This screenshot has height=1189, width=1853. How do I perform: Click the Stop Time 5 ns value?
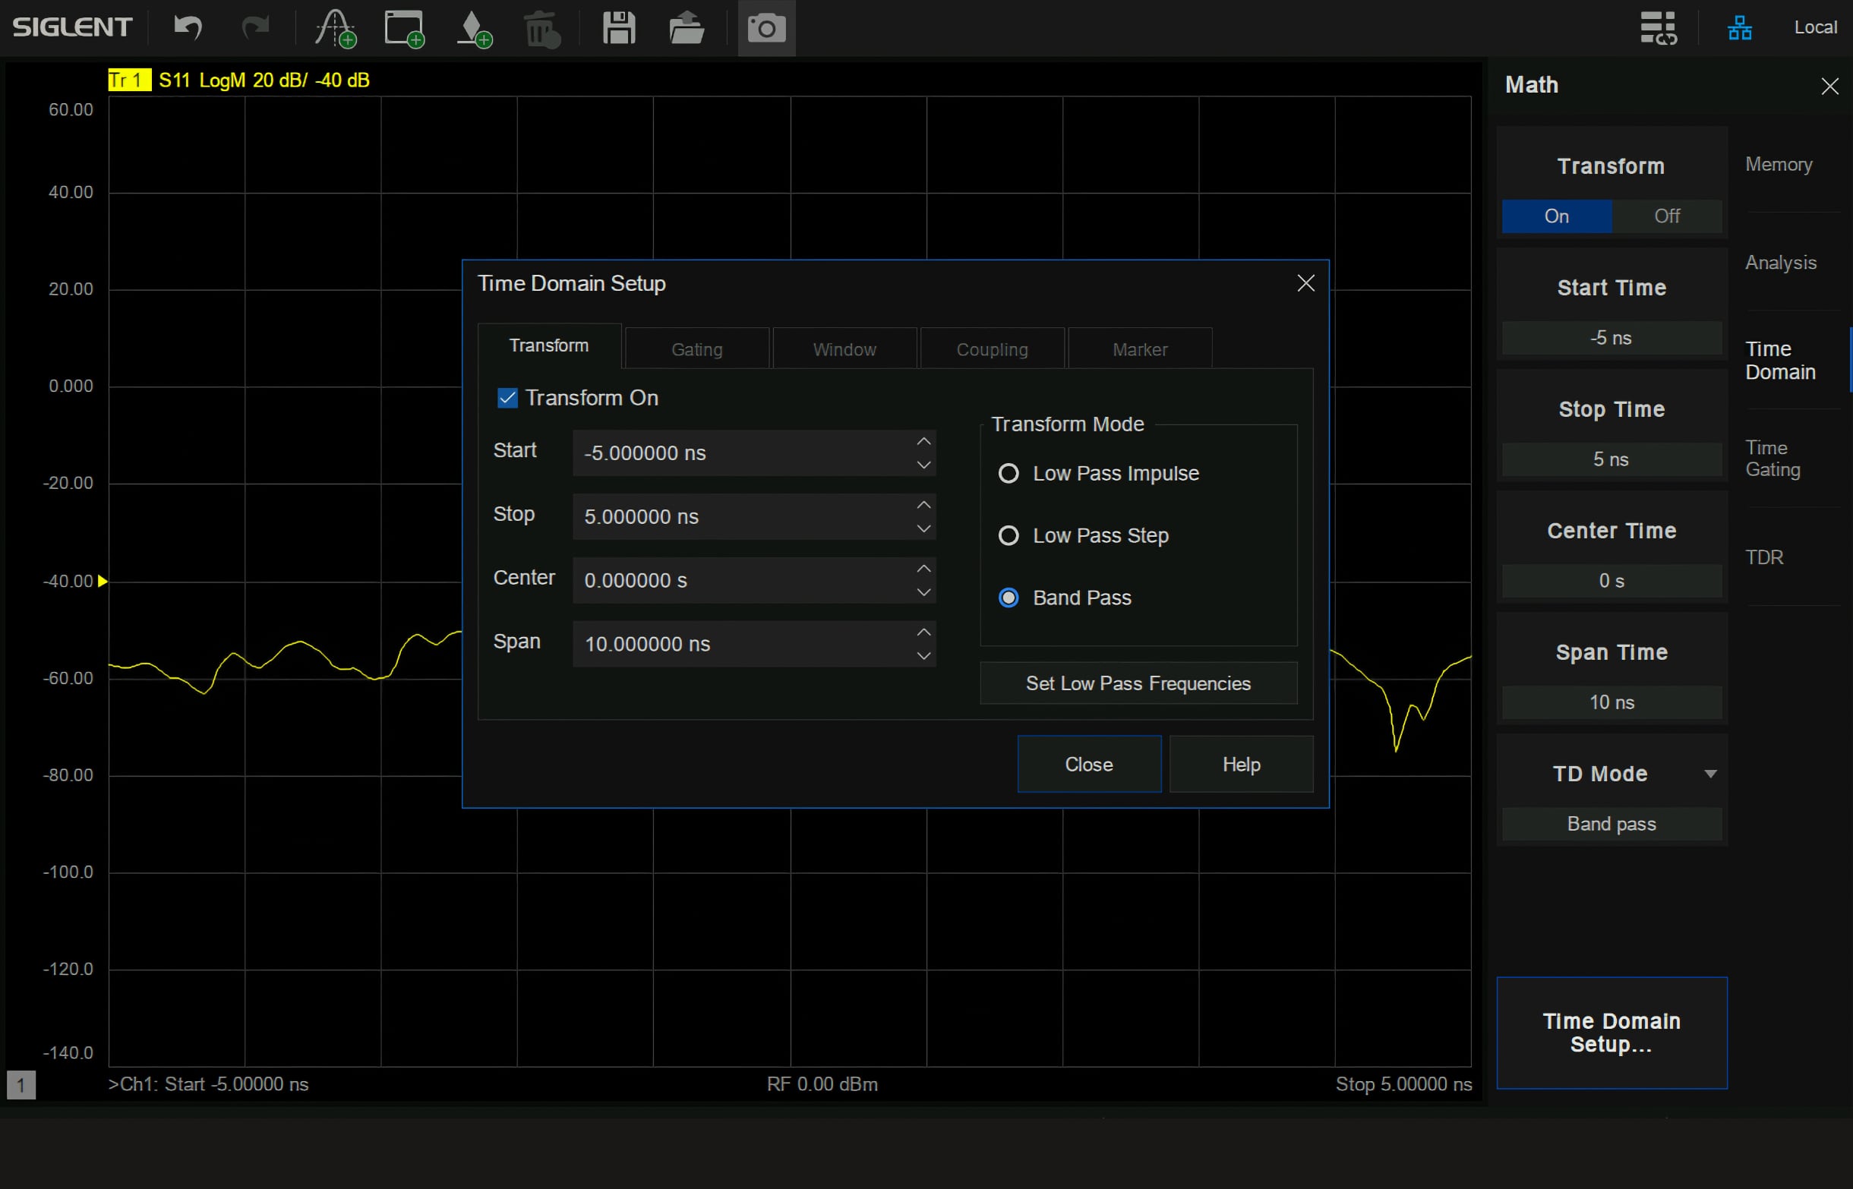click(1612, 459)
